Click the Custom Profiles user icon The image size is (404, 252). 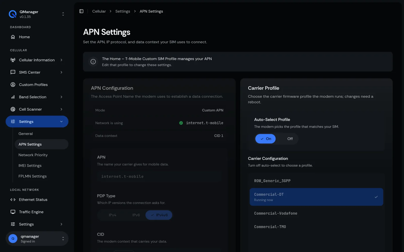13,85
